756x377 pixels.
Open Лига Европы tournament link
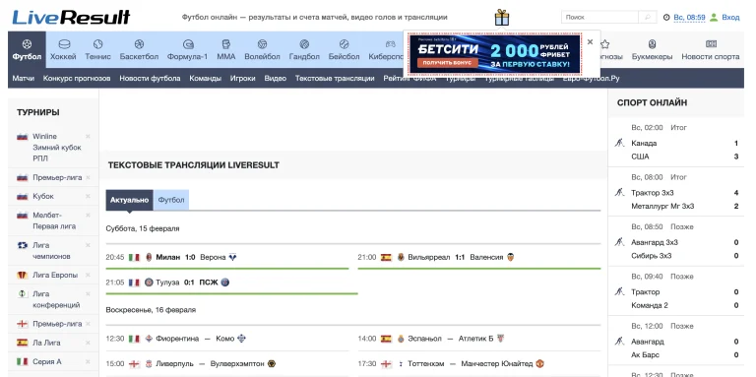(55, 275)
